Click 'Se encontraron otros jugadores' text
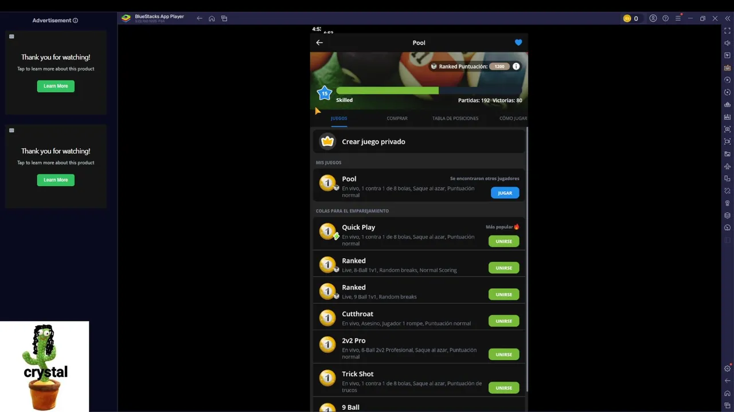Screen dimensions: 734x412 pos(485,179)
